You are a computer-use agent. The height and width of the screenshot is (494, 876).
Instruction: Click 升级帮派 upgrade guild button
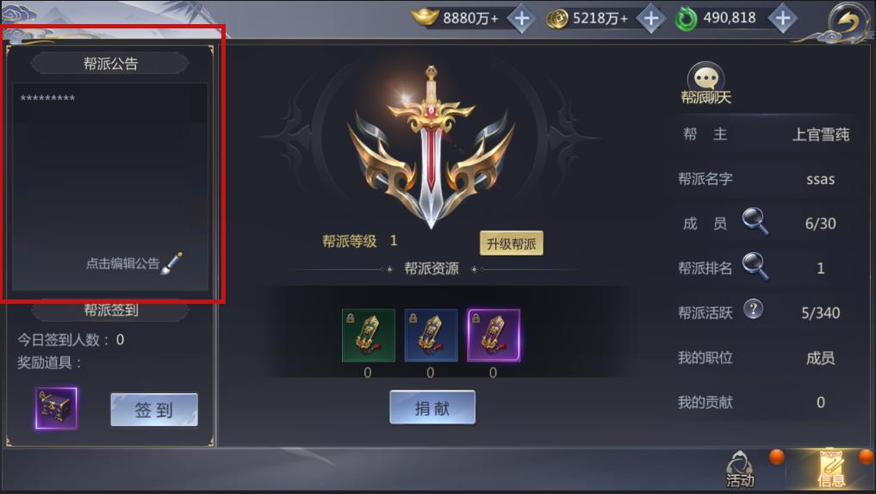click(x=511, y=244)
